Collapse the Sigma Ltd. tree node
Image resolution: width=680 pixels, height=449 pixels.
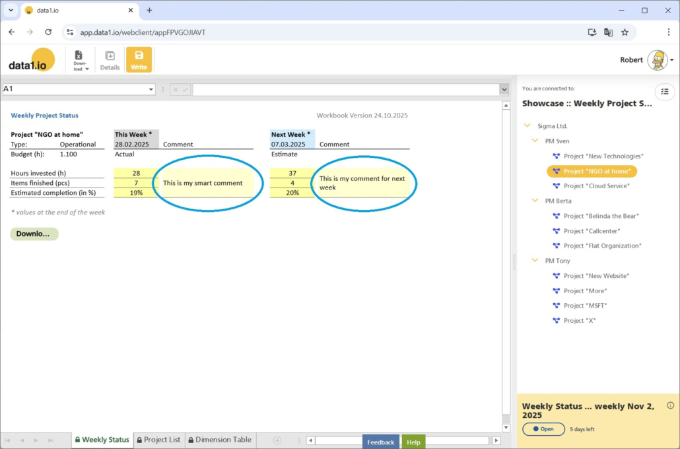[527, 125]
